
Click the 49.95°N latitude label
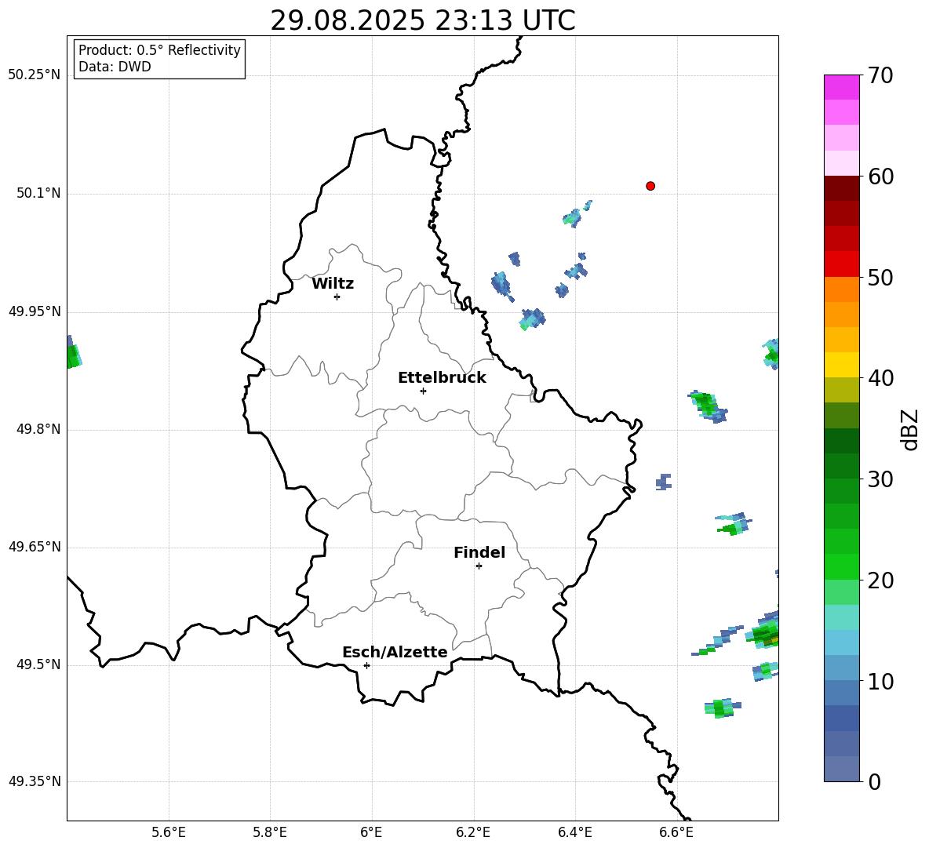(34, 311)
